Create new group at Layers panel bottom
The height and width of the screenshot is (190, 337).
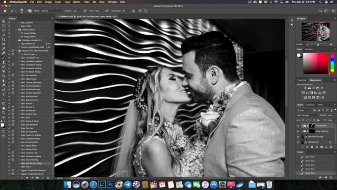(x=322, y=147)
